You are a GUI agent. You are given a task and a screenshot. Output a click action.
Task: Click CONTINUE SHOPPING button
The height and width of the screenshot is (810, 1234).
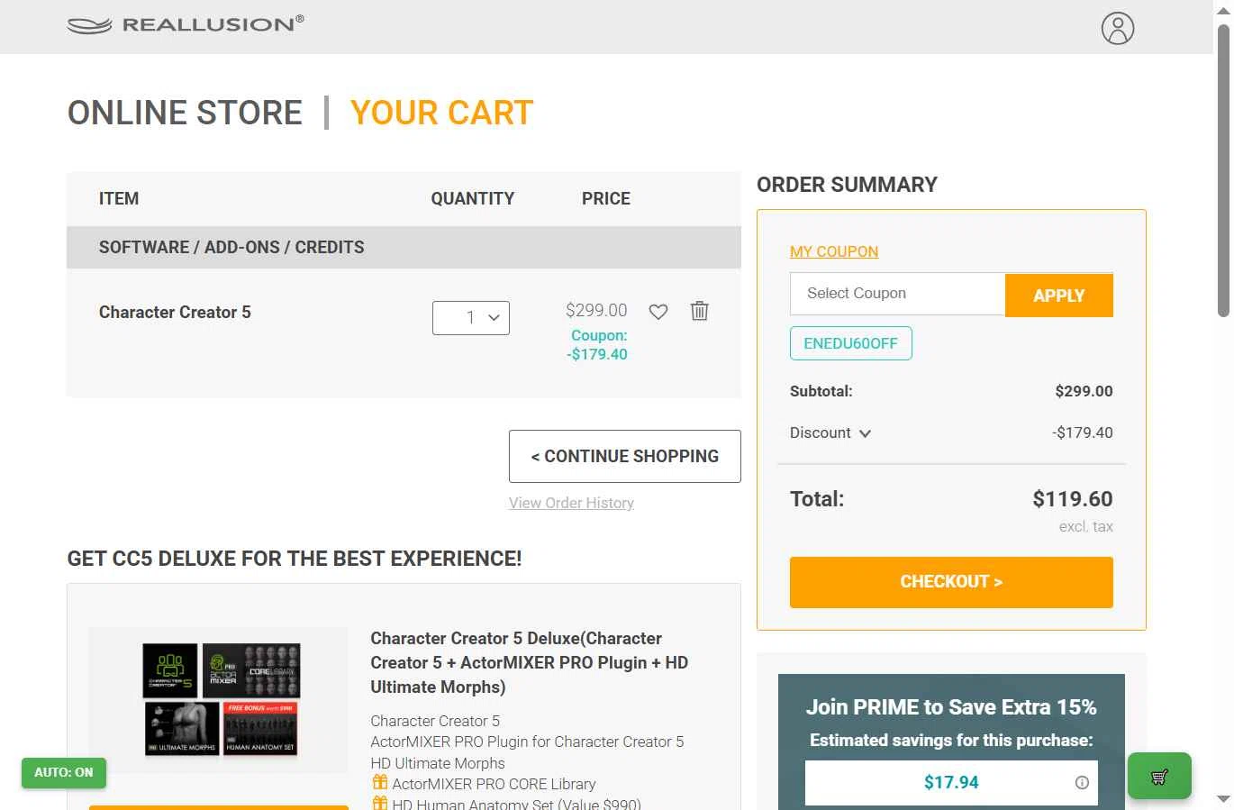coord(625,456)
